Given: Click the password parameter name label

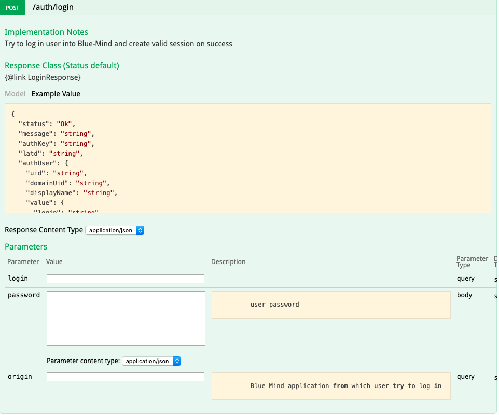Looking at the screenshot, I should 24,295.
